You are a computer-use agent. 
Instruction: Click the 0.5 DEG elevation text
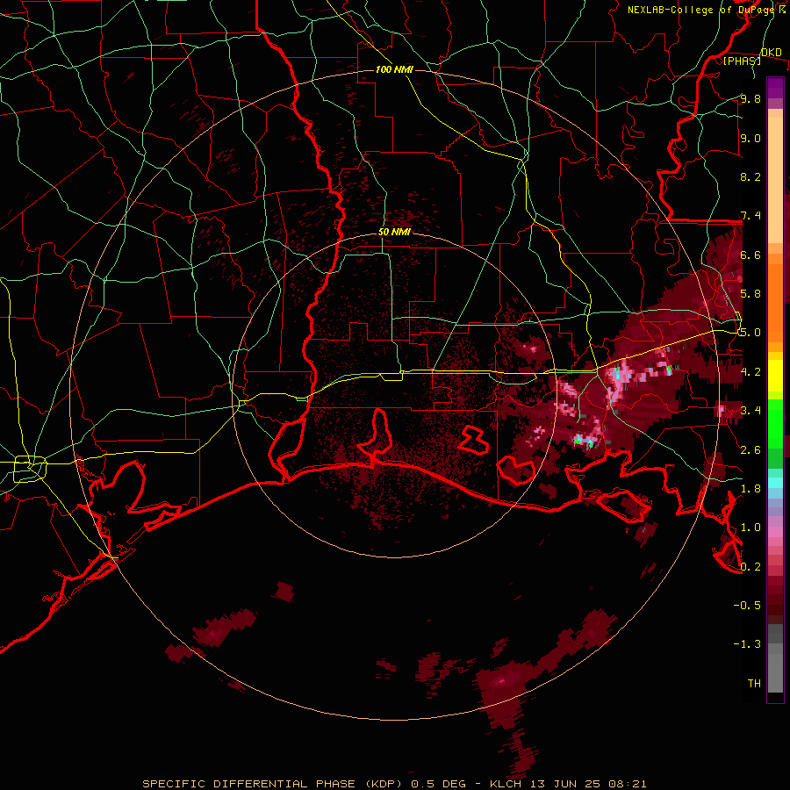point(438,784)
